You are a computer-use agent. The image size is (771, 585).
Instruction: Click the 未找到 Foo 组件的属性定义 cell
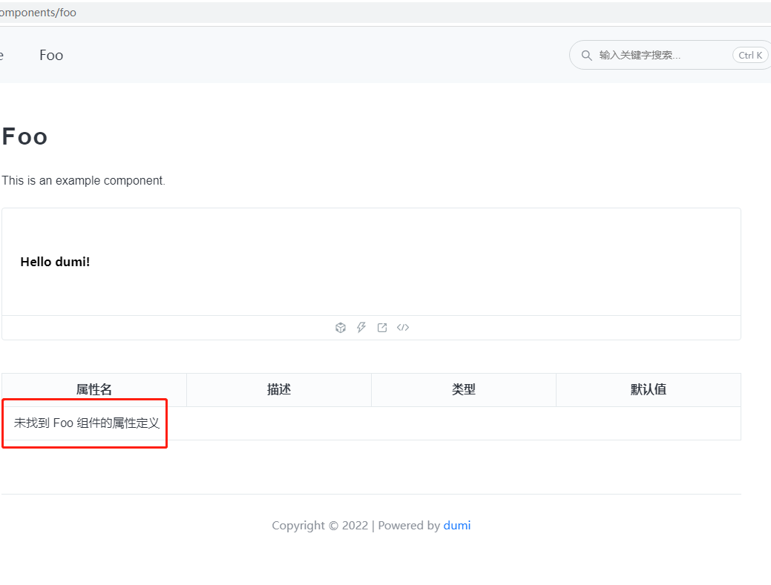coord(84,423)
